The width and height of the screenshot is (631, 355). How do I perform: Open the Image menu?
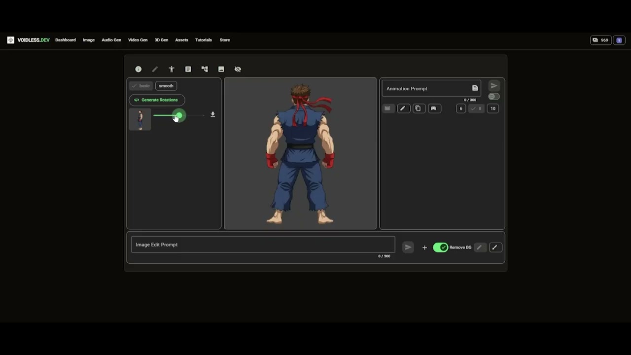[x=89, y=40]
